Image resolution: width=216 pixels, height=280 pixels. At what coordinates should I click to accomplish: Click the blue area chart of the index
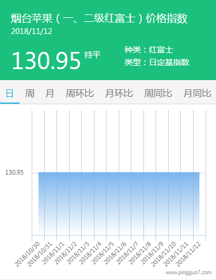(x=119, y=203)
